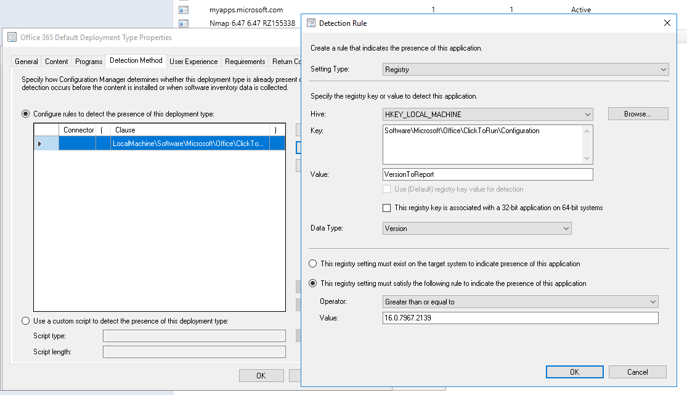The height and width of the screenshot is (395, 687).
Task: Select 'Use a custom script' radio option
Action: pos(26,321)
